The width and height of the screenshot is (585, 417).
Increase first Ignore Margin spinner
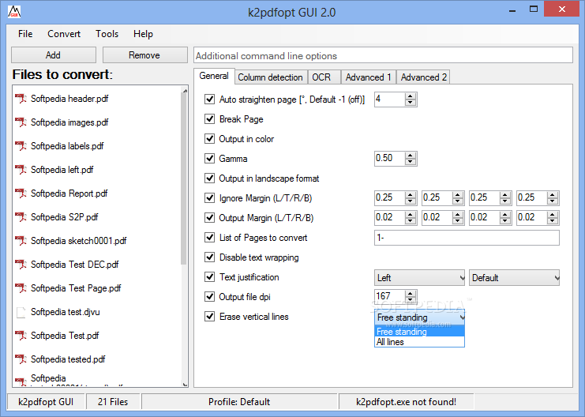click(x=411, y=195)
